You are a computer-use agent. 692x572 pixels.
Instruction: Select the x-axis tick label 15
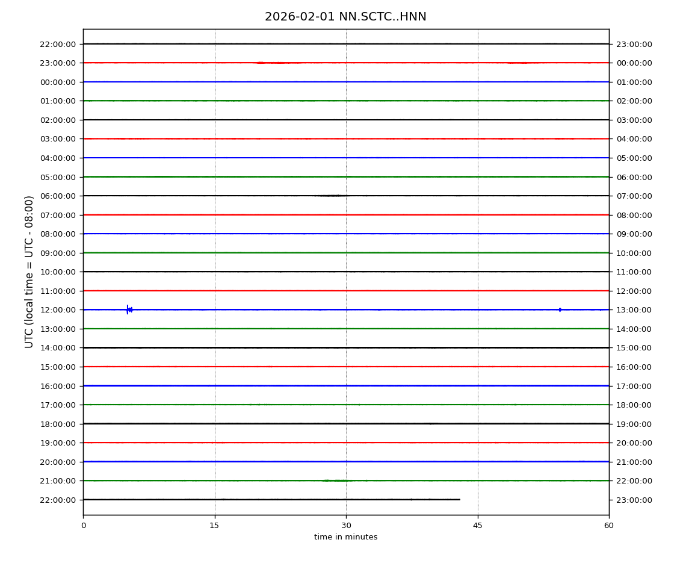(x=214, y=526)
